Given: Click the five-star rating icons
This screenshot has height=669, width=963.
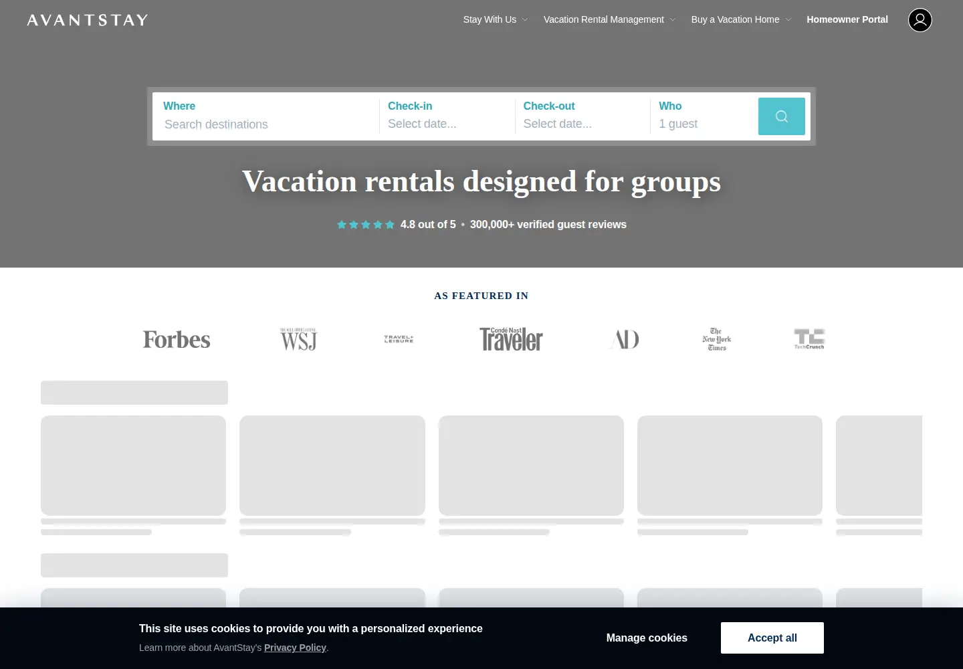Looking at the screenshot, I should pos(366,225).
